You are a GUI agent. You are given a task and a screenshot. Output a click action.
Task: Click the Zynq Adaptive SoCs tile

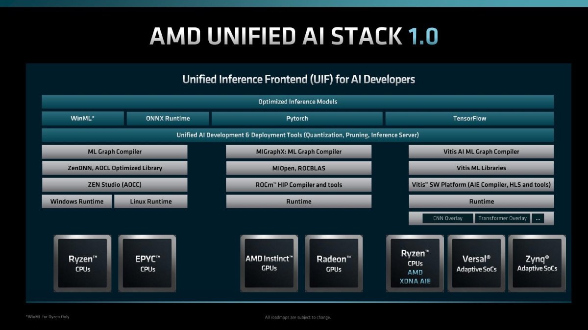click(537, 263)
